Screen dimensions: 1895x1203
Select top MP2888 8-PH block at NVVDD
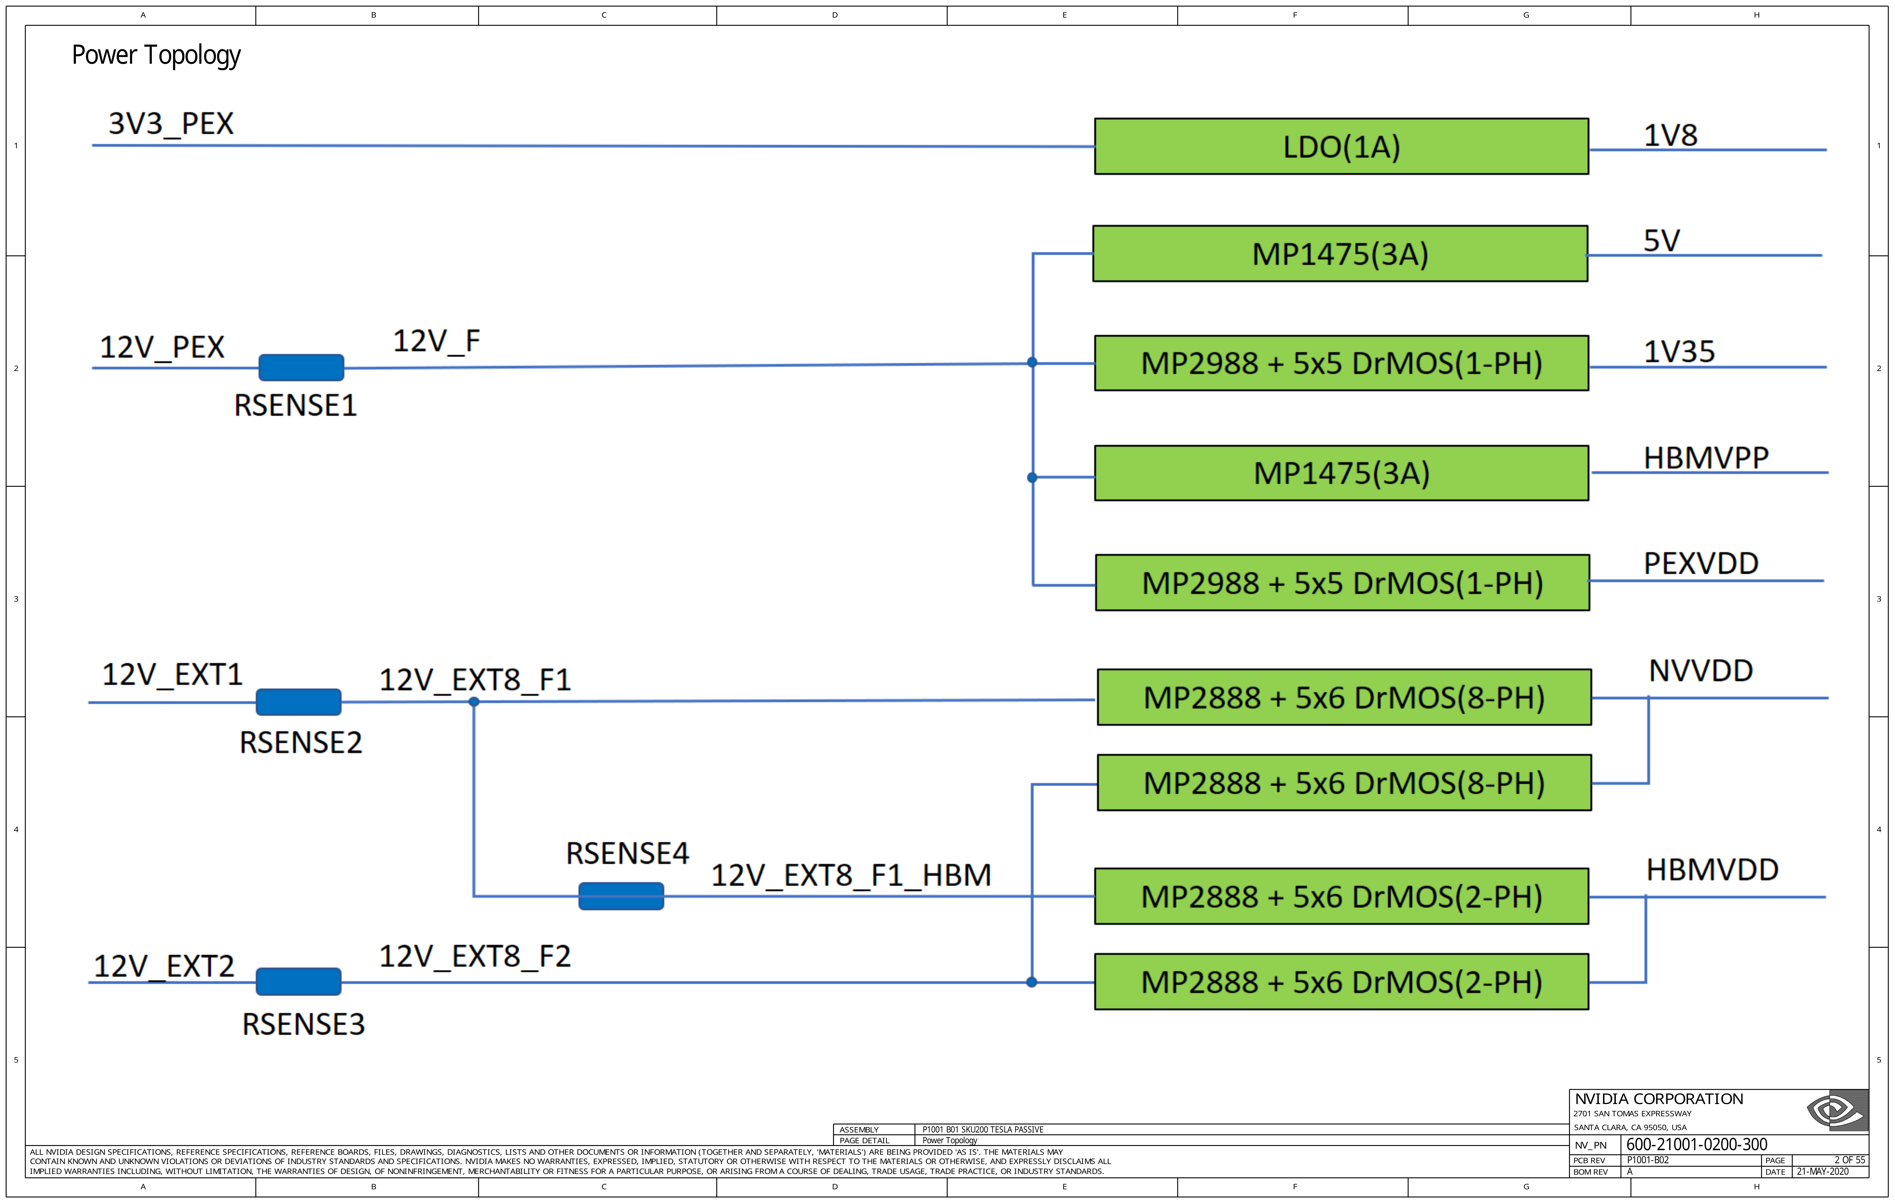[x=1343, y=697]
